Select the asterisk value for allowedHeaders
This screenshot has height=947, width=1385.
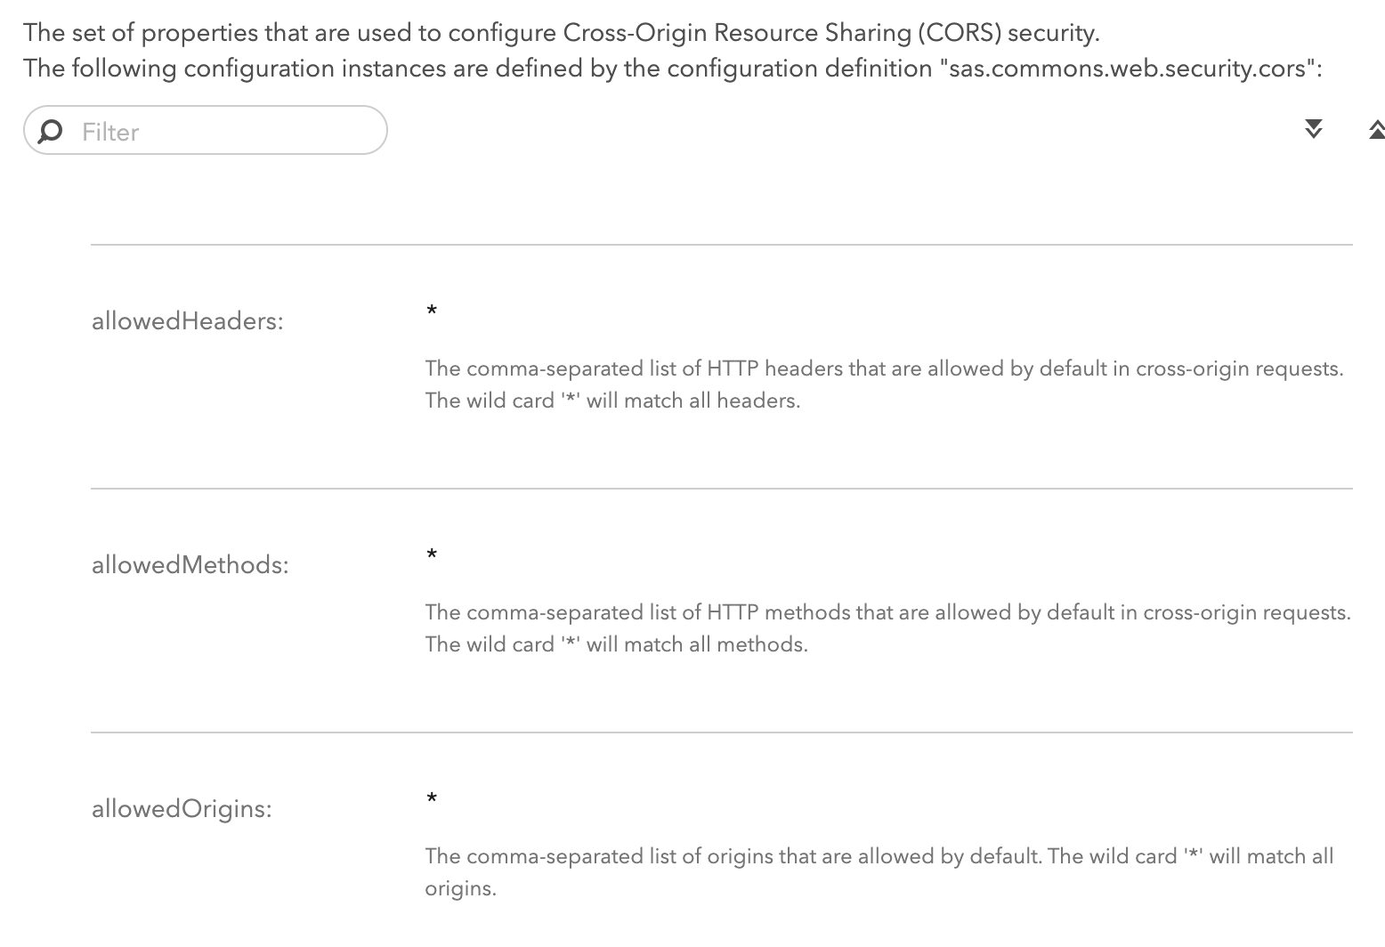click(x=432, y=312)
